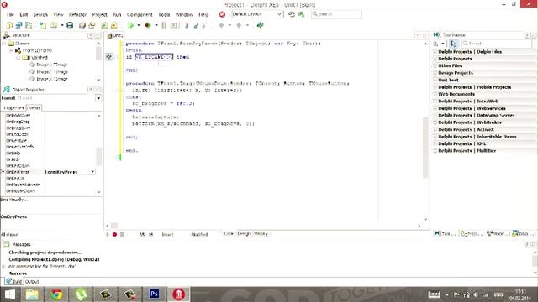This screenshot has width=538, height=302.
Task: Open the File menu
Action: click(10, 14)
